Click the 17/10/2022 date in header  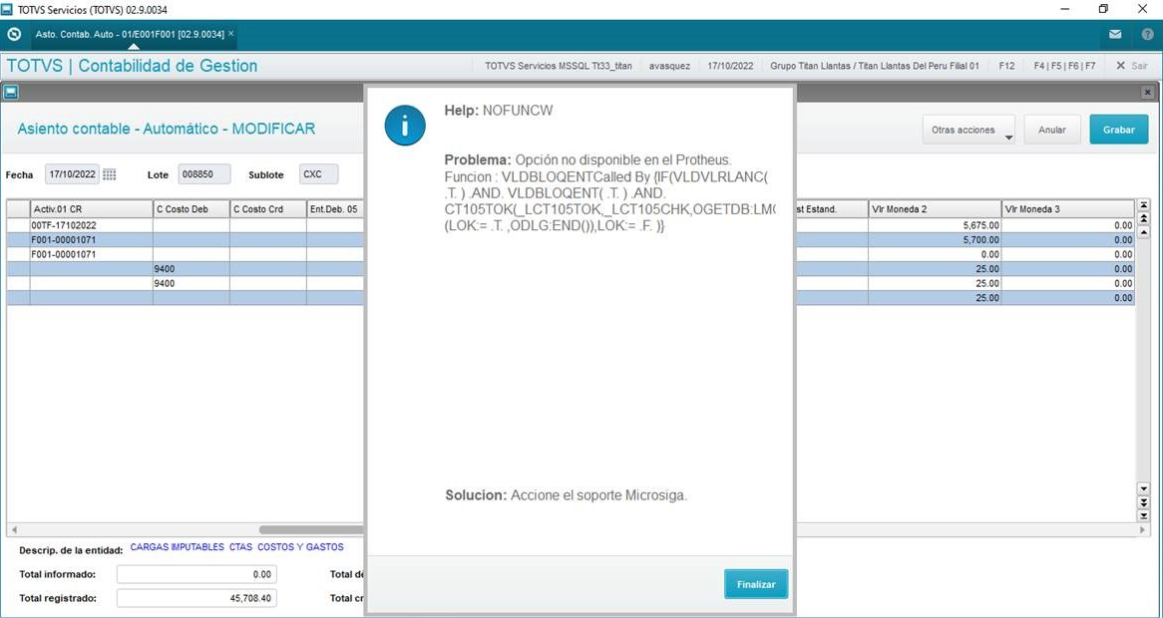pyautogui.click(x=730, y=66)
